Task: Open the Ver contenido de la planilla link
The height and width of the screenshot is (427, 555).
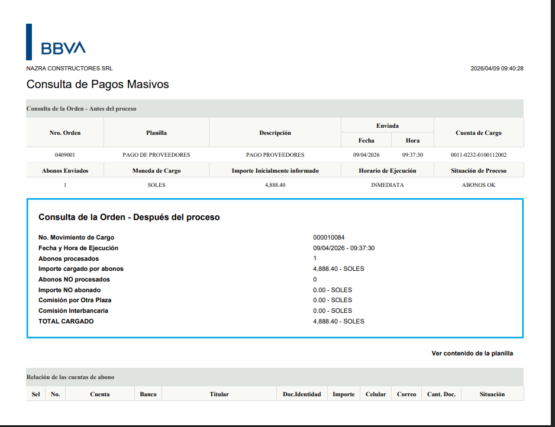Action: click(x=472, y=353)
